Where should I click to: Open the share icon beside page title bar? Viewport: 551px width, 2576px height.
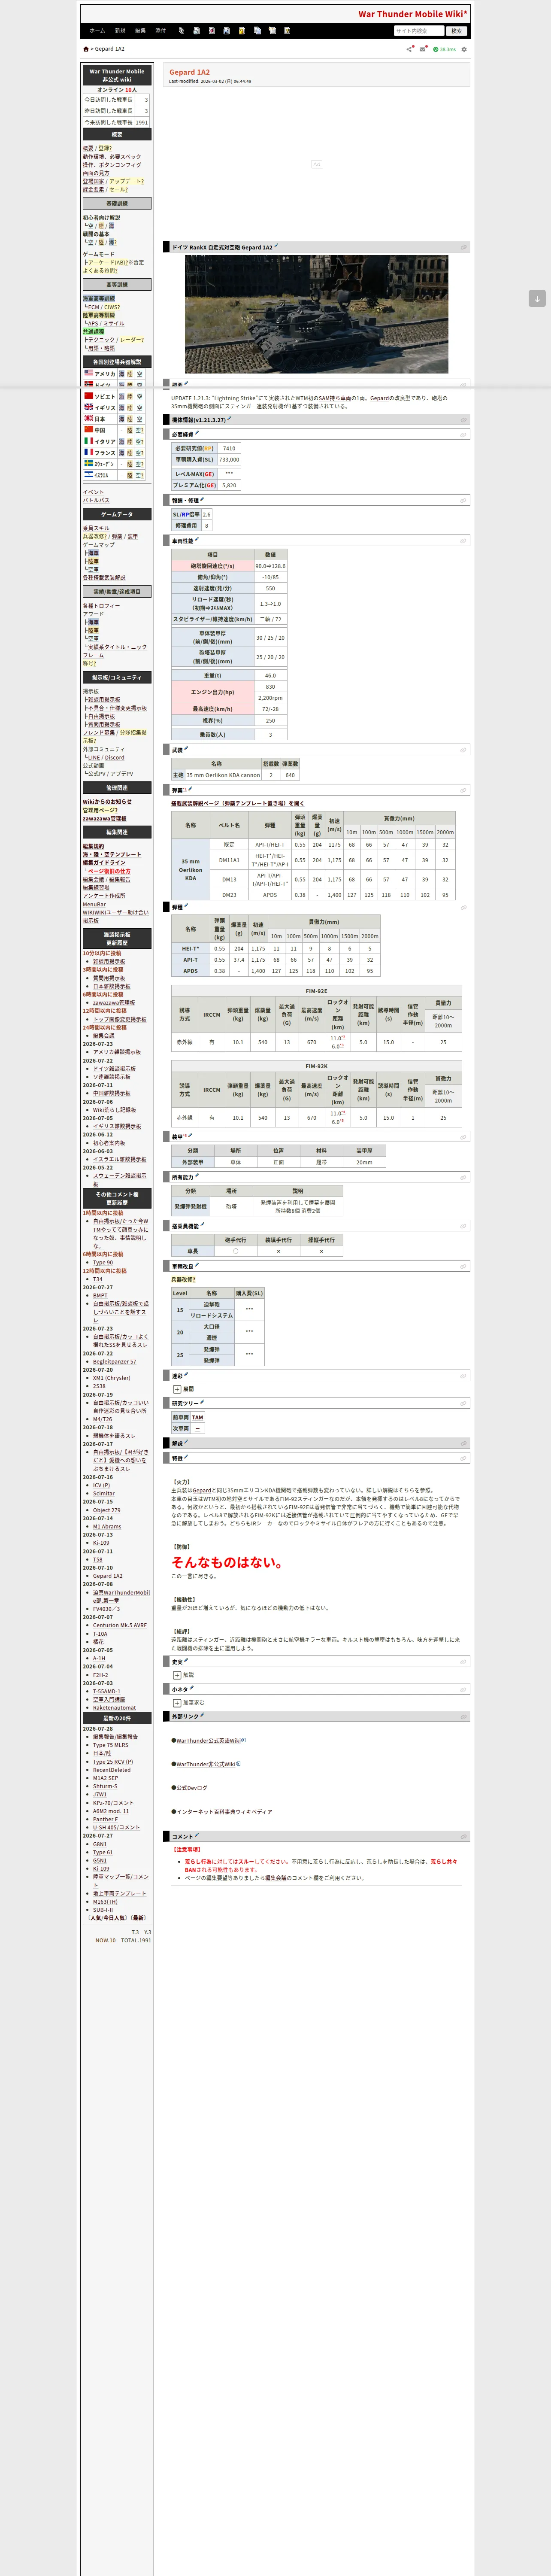pos(410,49)
